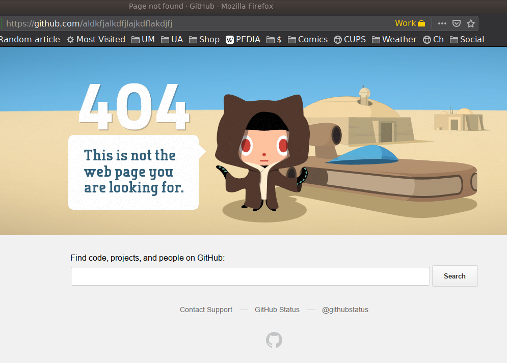Open the CUPS globe bookmark
The image size is (507, 363).
pyautogui.click(x=350, y=40)
